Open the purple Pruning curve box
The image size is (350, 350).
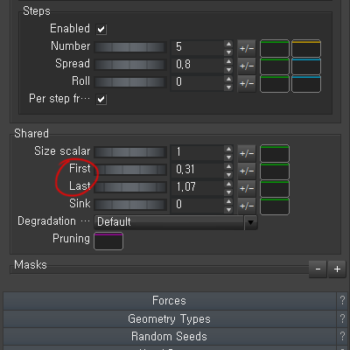108,241
